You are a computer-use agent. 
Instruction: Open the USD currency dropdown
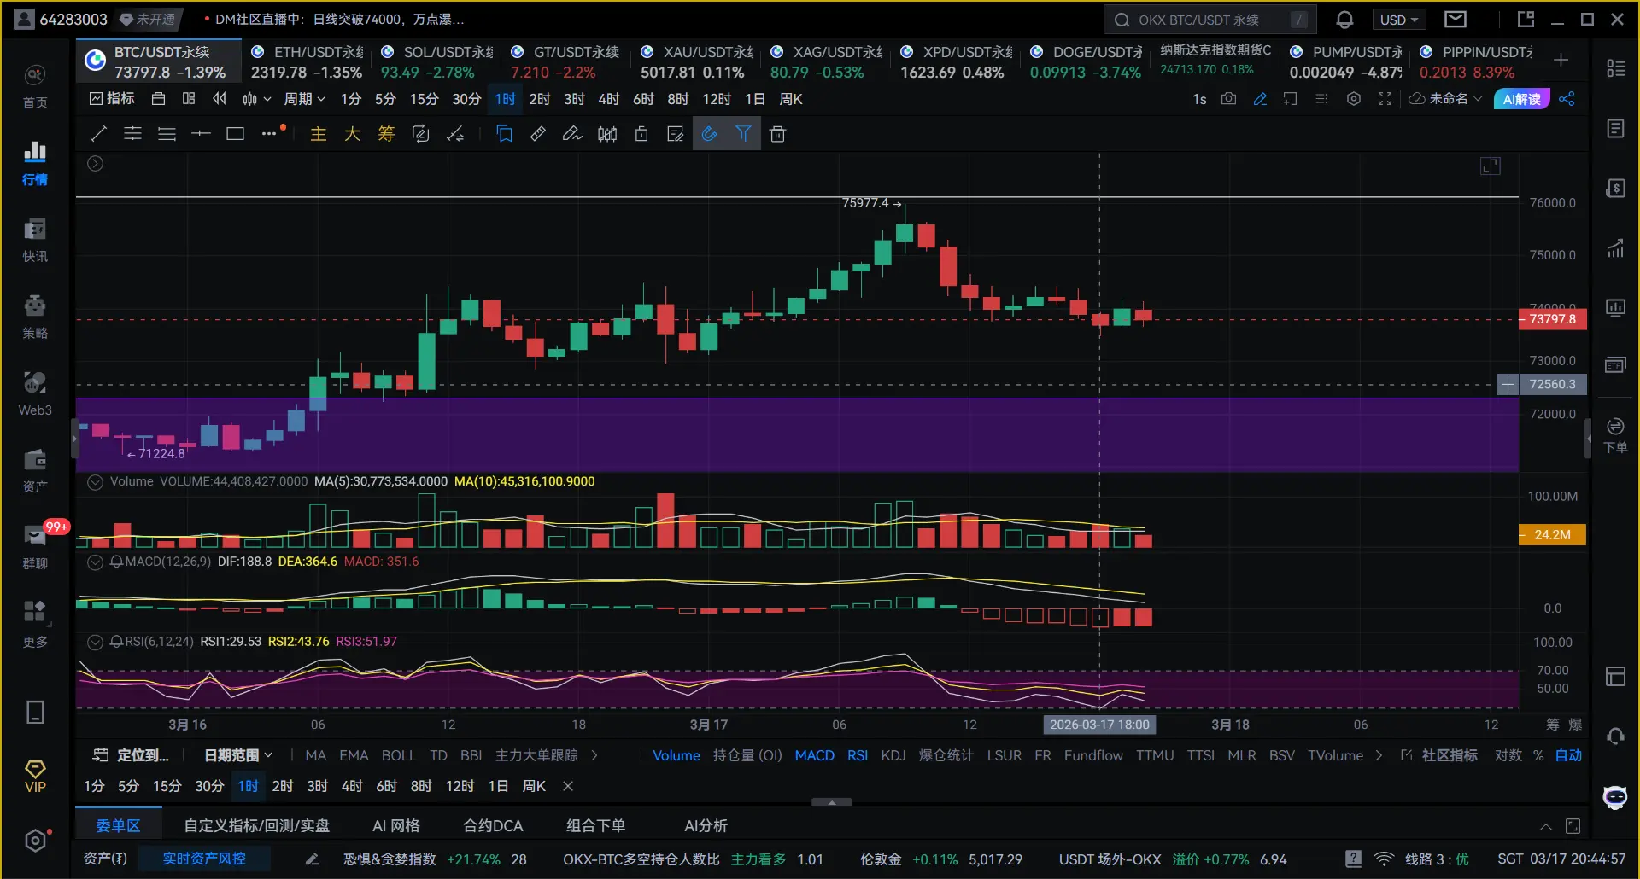coord(1398,20)
